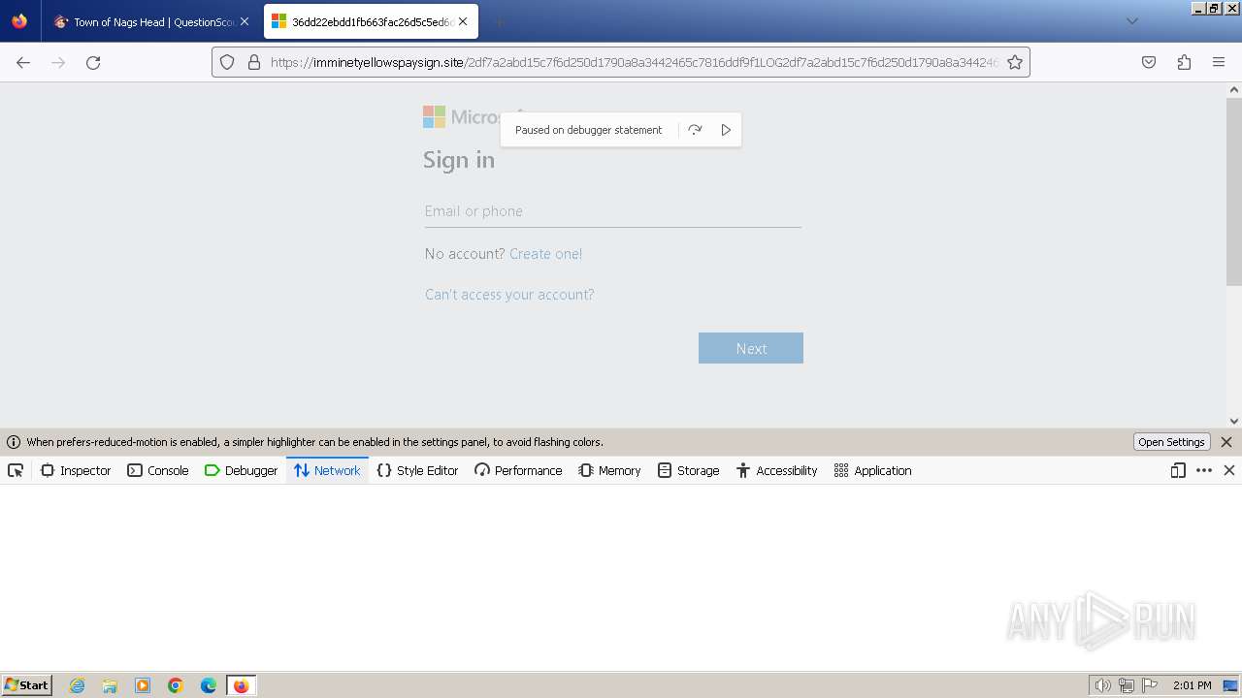Click the Next button
This screenshot has height=698, width=1242.
coord(751,348)
